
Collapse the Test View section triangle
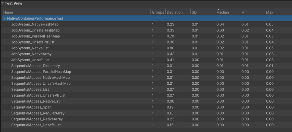pos(2,3)
